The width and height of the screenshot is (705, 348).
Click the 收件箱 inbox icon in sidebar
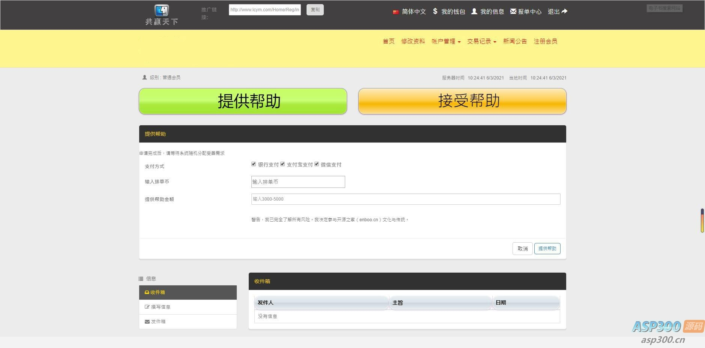[x=147, y=292]
